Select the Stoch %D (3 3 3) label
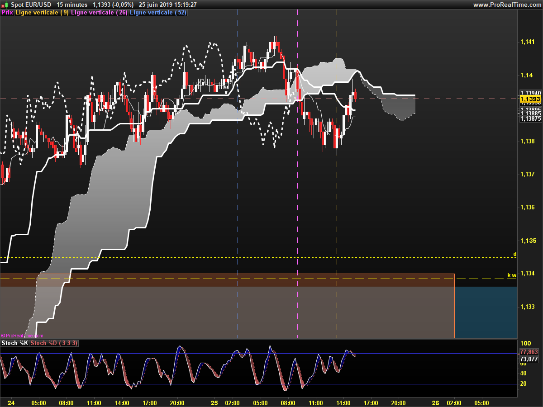 pos(54,343)
